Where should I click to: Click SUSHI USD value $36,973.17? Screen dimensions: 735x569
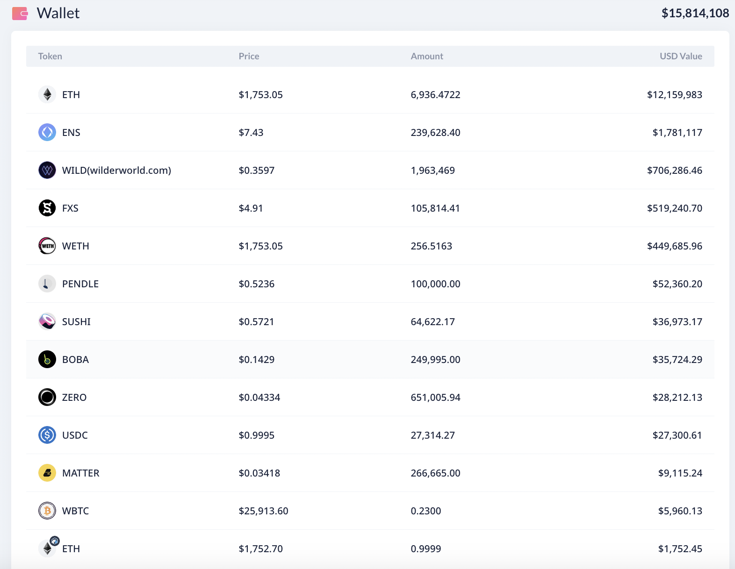tap(677, 322)
